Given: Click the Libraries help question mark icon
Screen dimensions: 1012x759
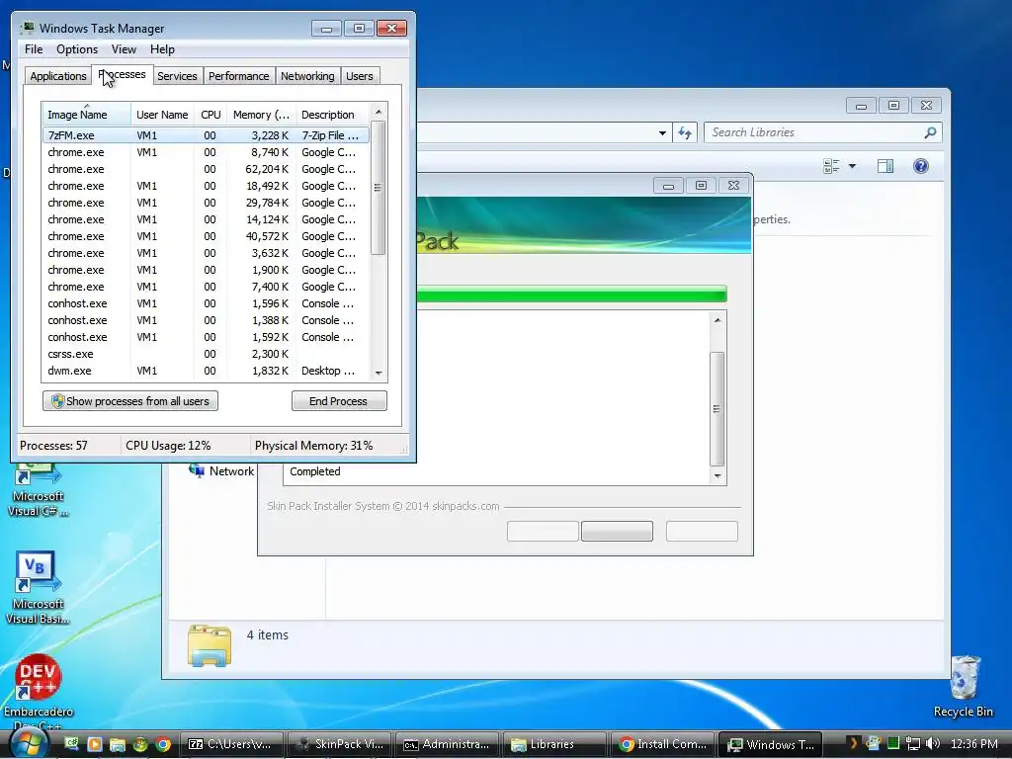Looking at the screenshot, I should pos(921,166).
